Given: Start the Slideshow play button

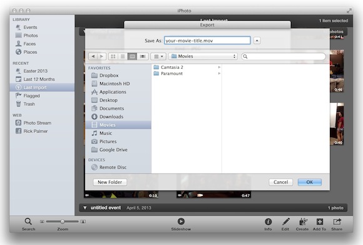Looking at the screenshot, I should point(181,221).
